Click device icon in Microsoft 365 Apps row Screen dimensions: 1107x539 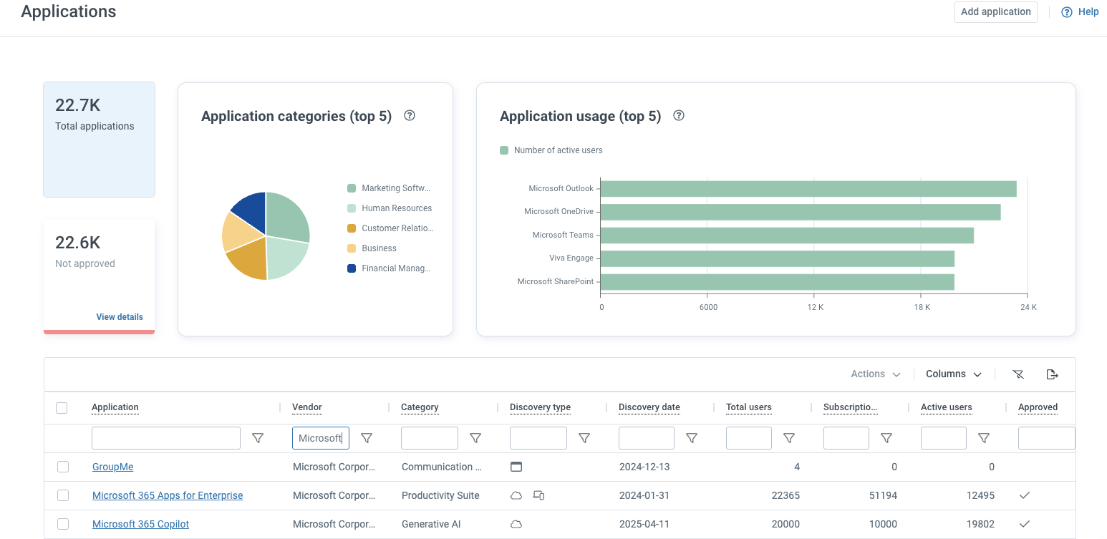click(x=539, y=495)
